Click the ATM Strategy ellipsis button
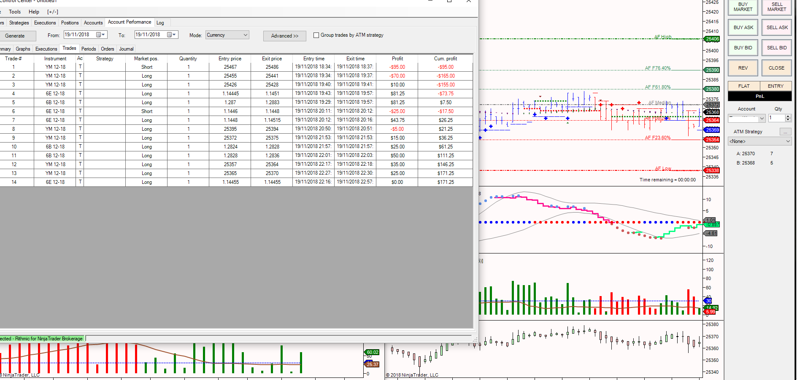The width and height of the screenshot is (797, 380). pyautogui.click(x=785, y=132)
